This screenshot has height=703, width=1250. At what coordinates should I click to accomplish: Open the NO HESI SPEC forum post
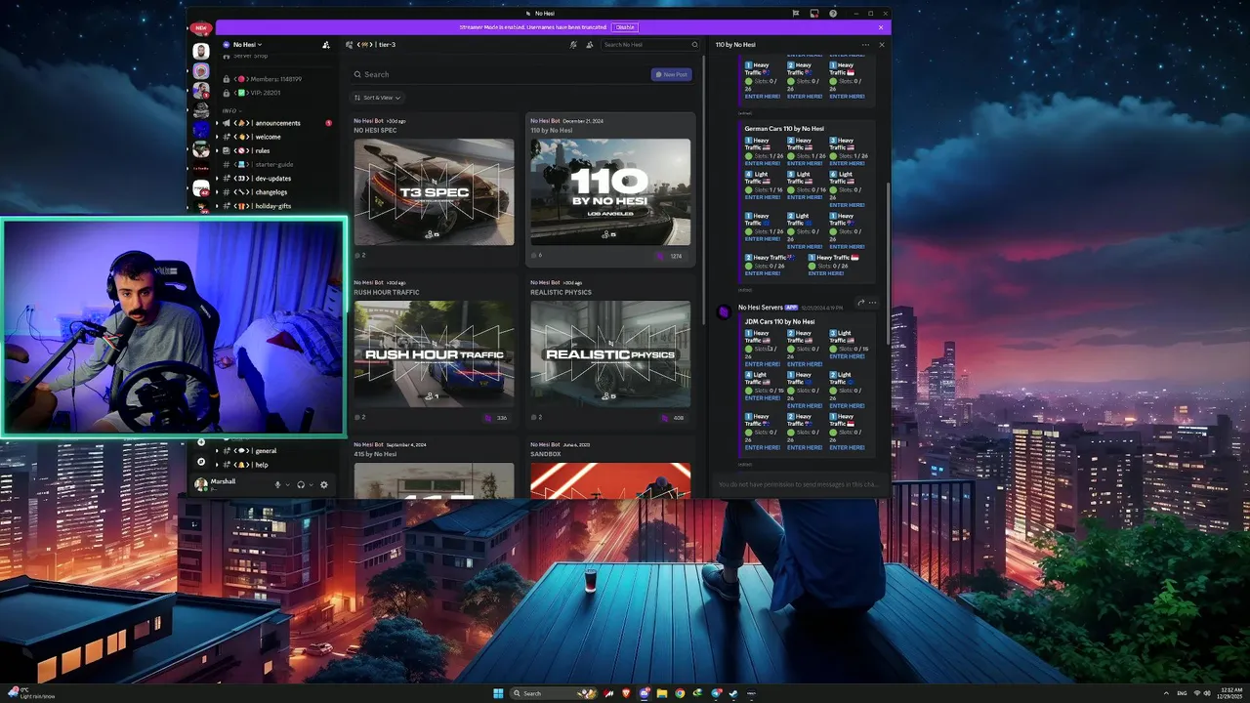[434, 187]
